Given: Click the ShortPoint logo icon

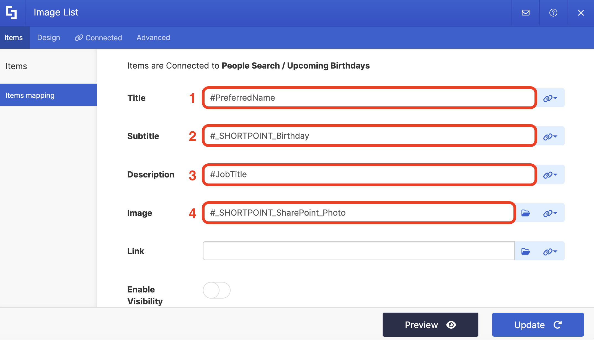Looking at the screenshot, I should click(12, 13).
